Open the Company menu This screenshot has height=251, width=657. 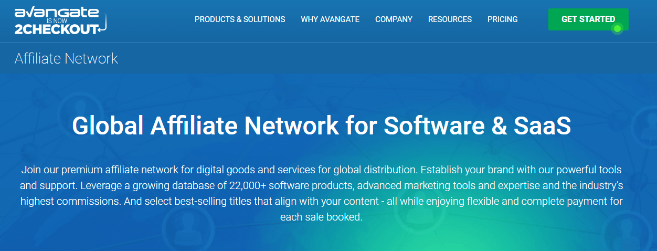tap(394, 19)
